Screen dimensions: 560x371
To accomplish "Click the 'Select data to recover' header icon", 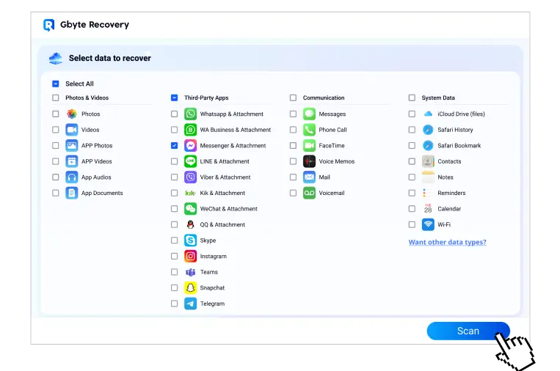I will (55, 58).
